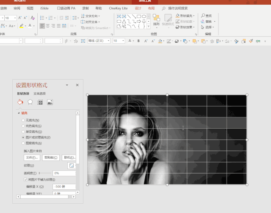Click the Online (联机) picture button

point(69,158)
